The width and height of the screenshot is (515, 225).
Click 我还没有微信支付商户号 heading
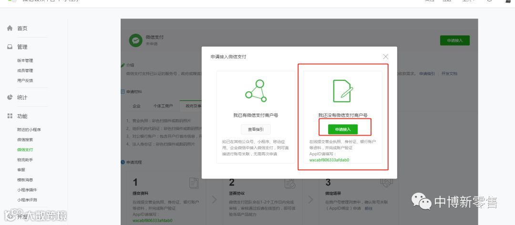(x=342, y=115)
